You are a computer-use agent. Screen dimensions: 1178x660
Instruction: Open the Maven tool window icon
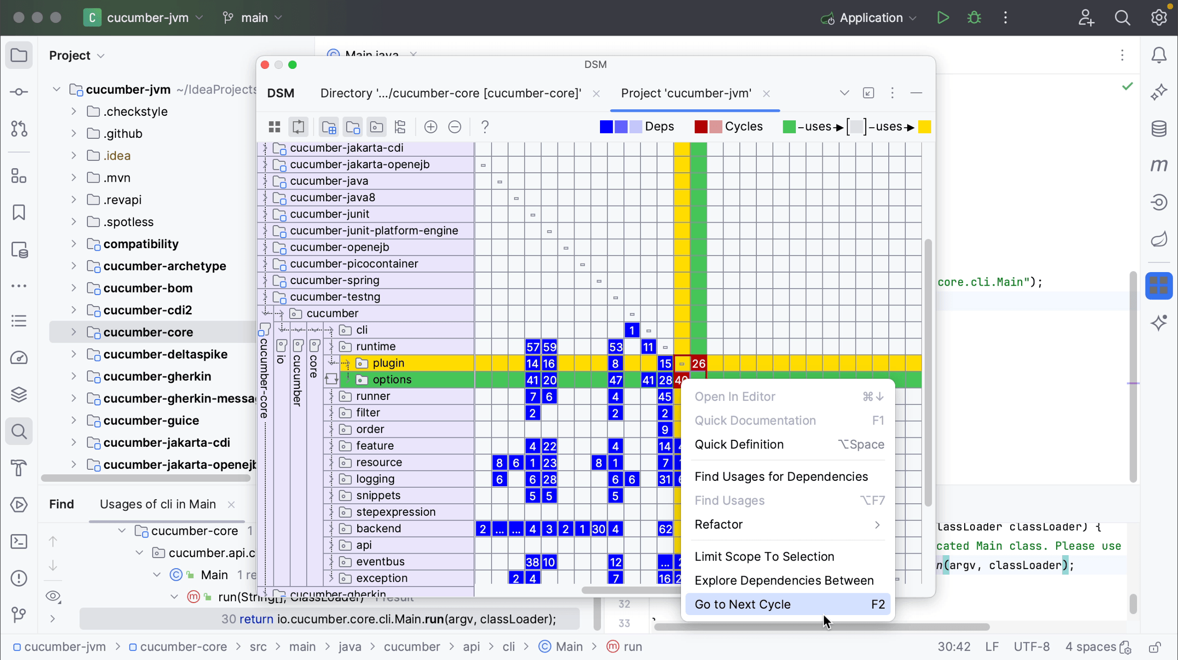coord(1159,165)
